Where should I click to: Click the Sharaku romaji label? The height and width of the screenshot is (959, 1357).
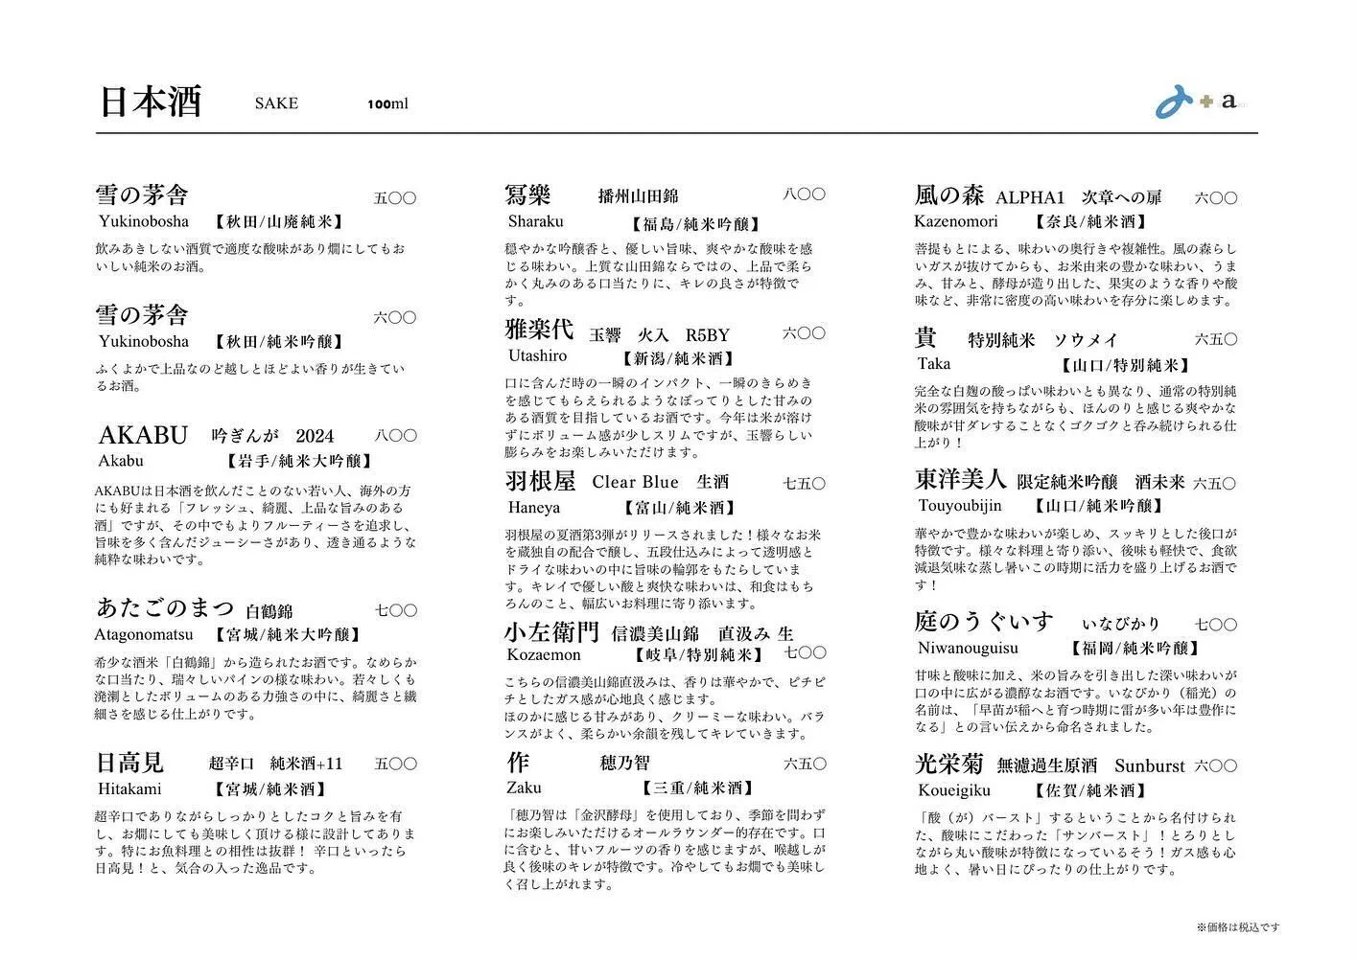point(536,221)
